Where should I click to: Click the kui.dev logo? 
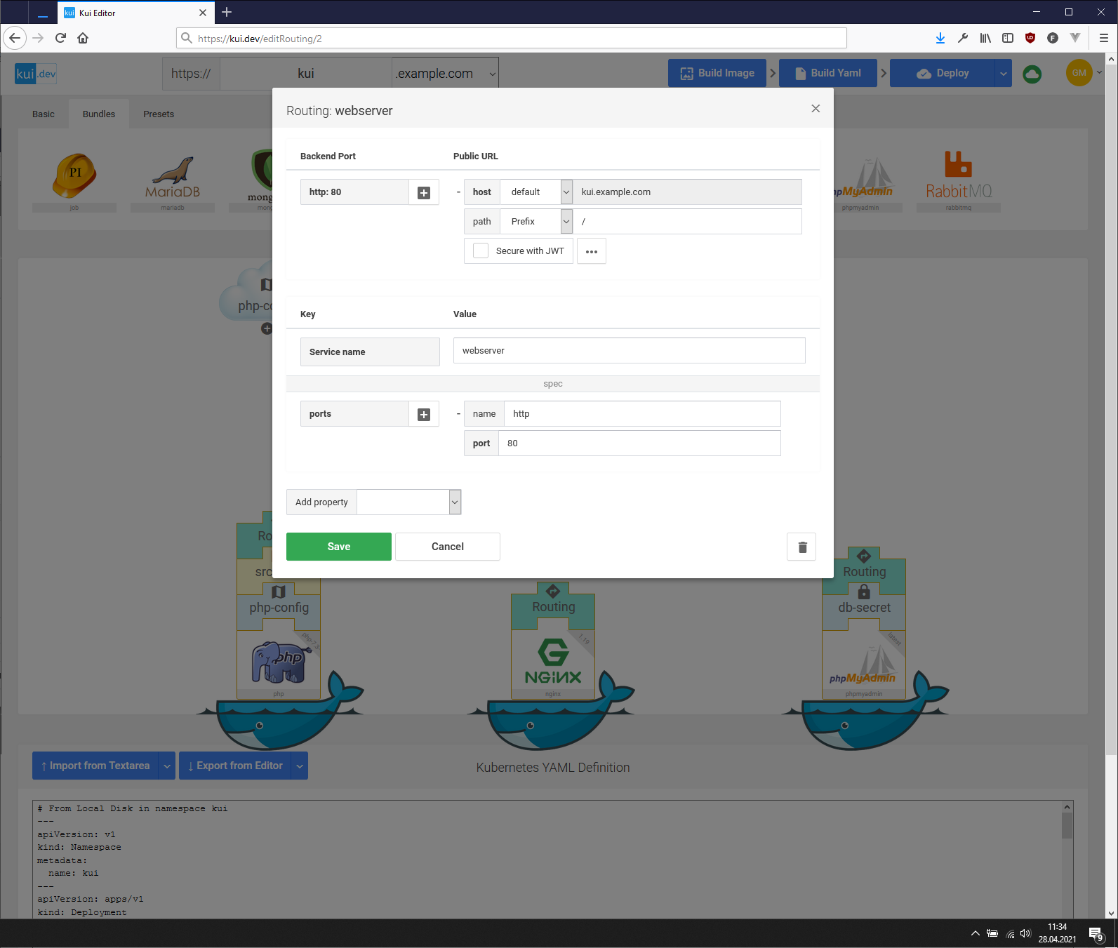36,74
